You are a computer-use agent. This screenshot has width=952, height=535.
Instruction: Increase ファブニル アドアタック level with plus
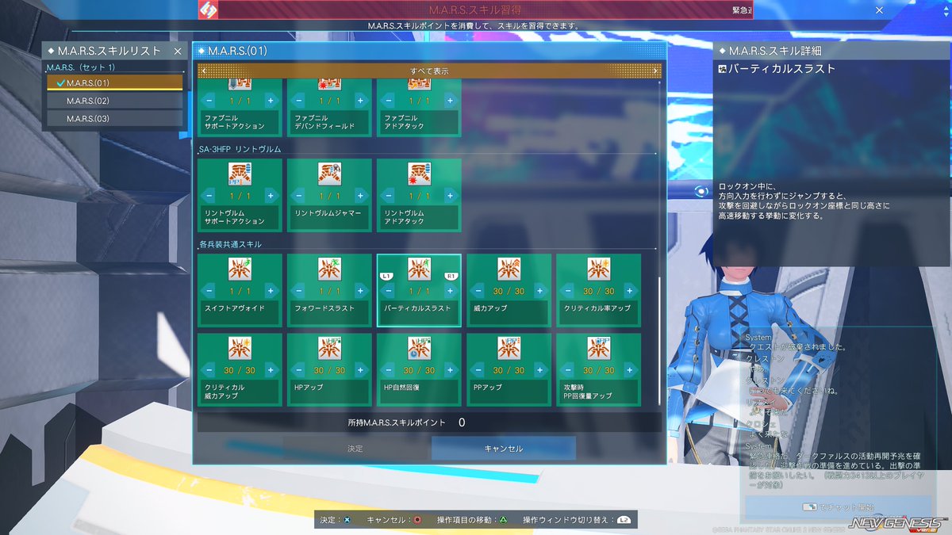pos(450,101)
